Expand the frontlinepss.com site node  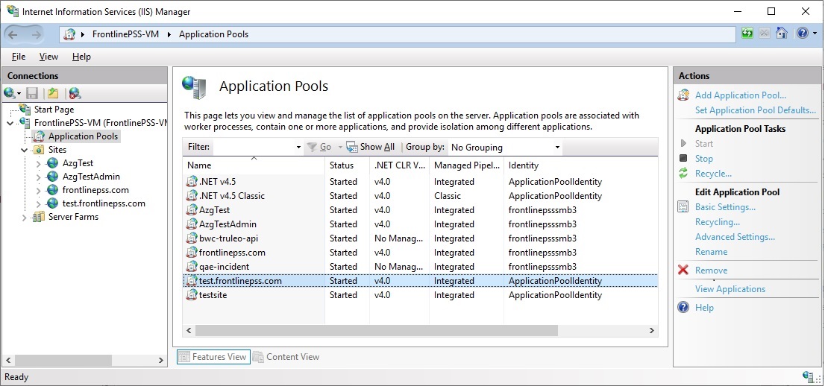(38, 190)
